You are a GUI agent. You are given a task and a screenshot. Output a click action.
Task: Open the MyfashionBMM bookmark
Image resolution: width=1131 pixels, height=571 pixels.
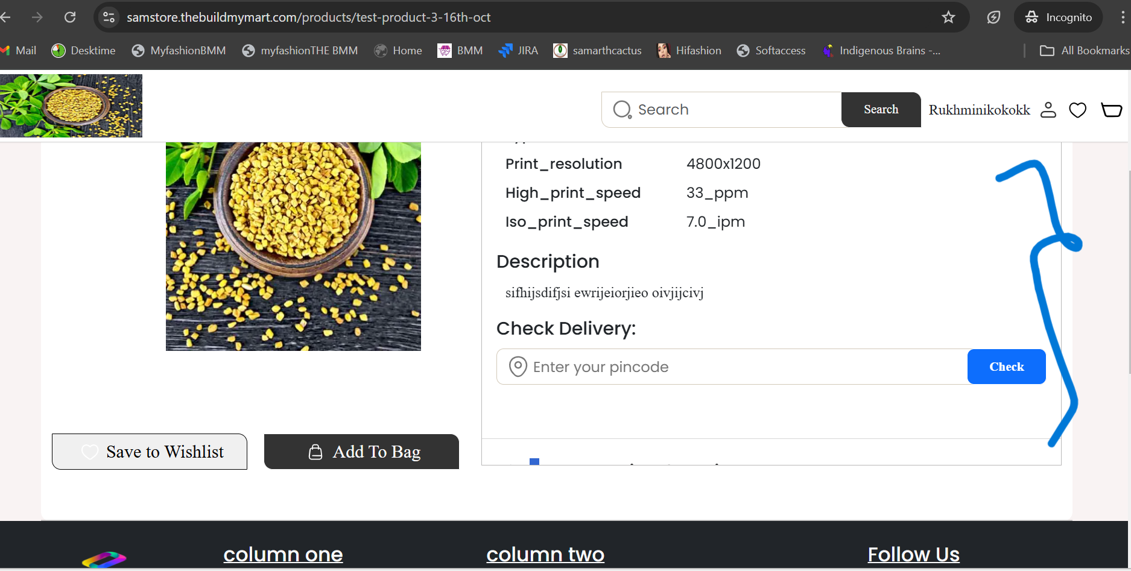[x=179, y=51]
